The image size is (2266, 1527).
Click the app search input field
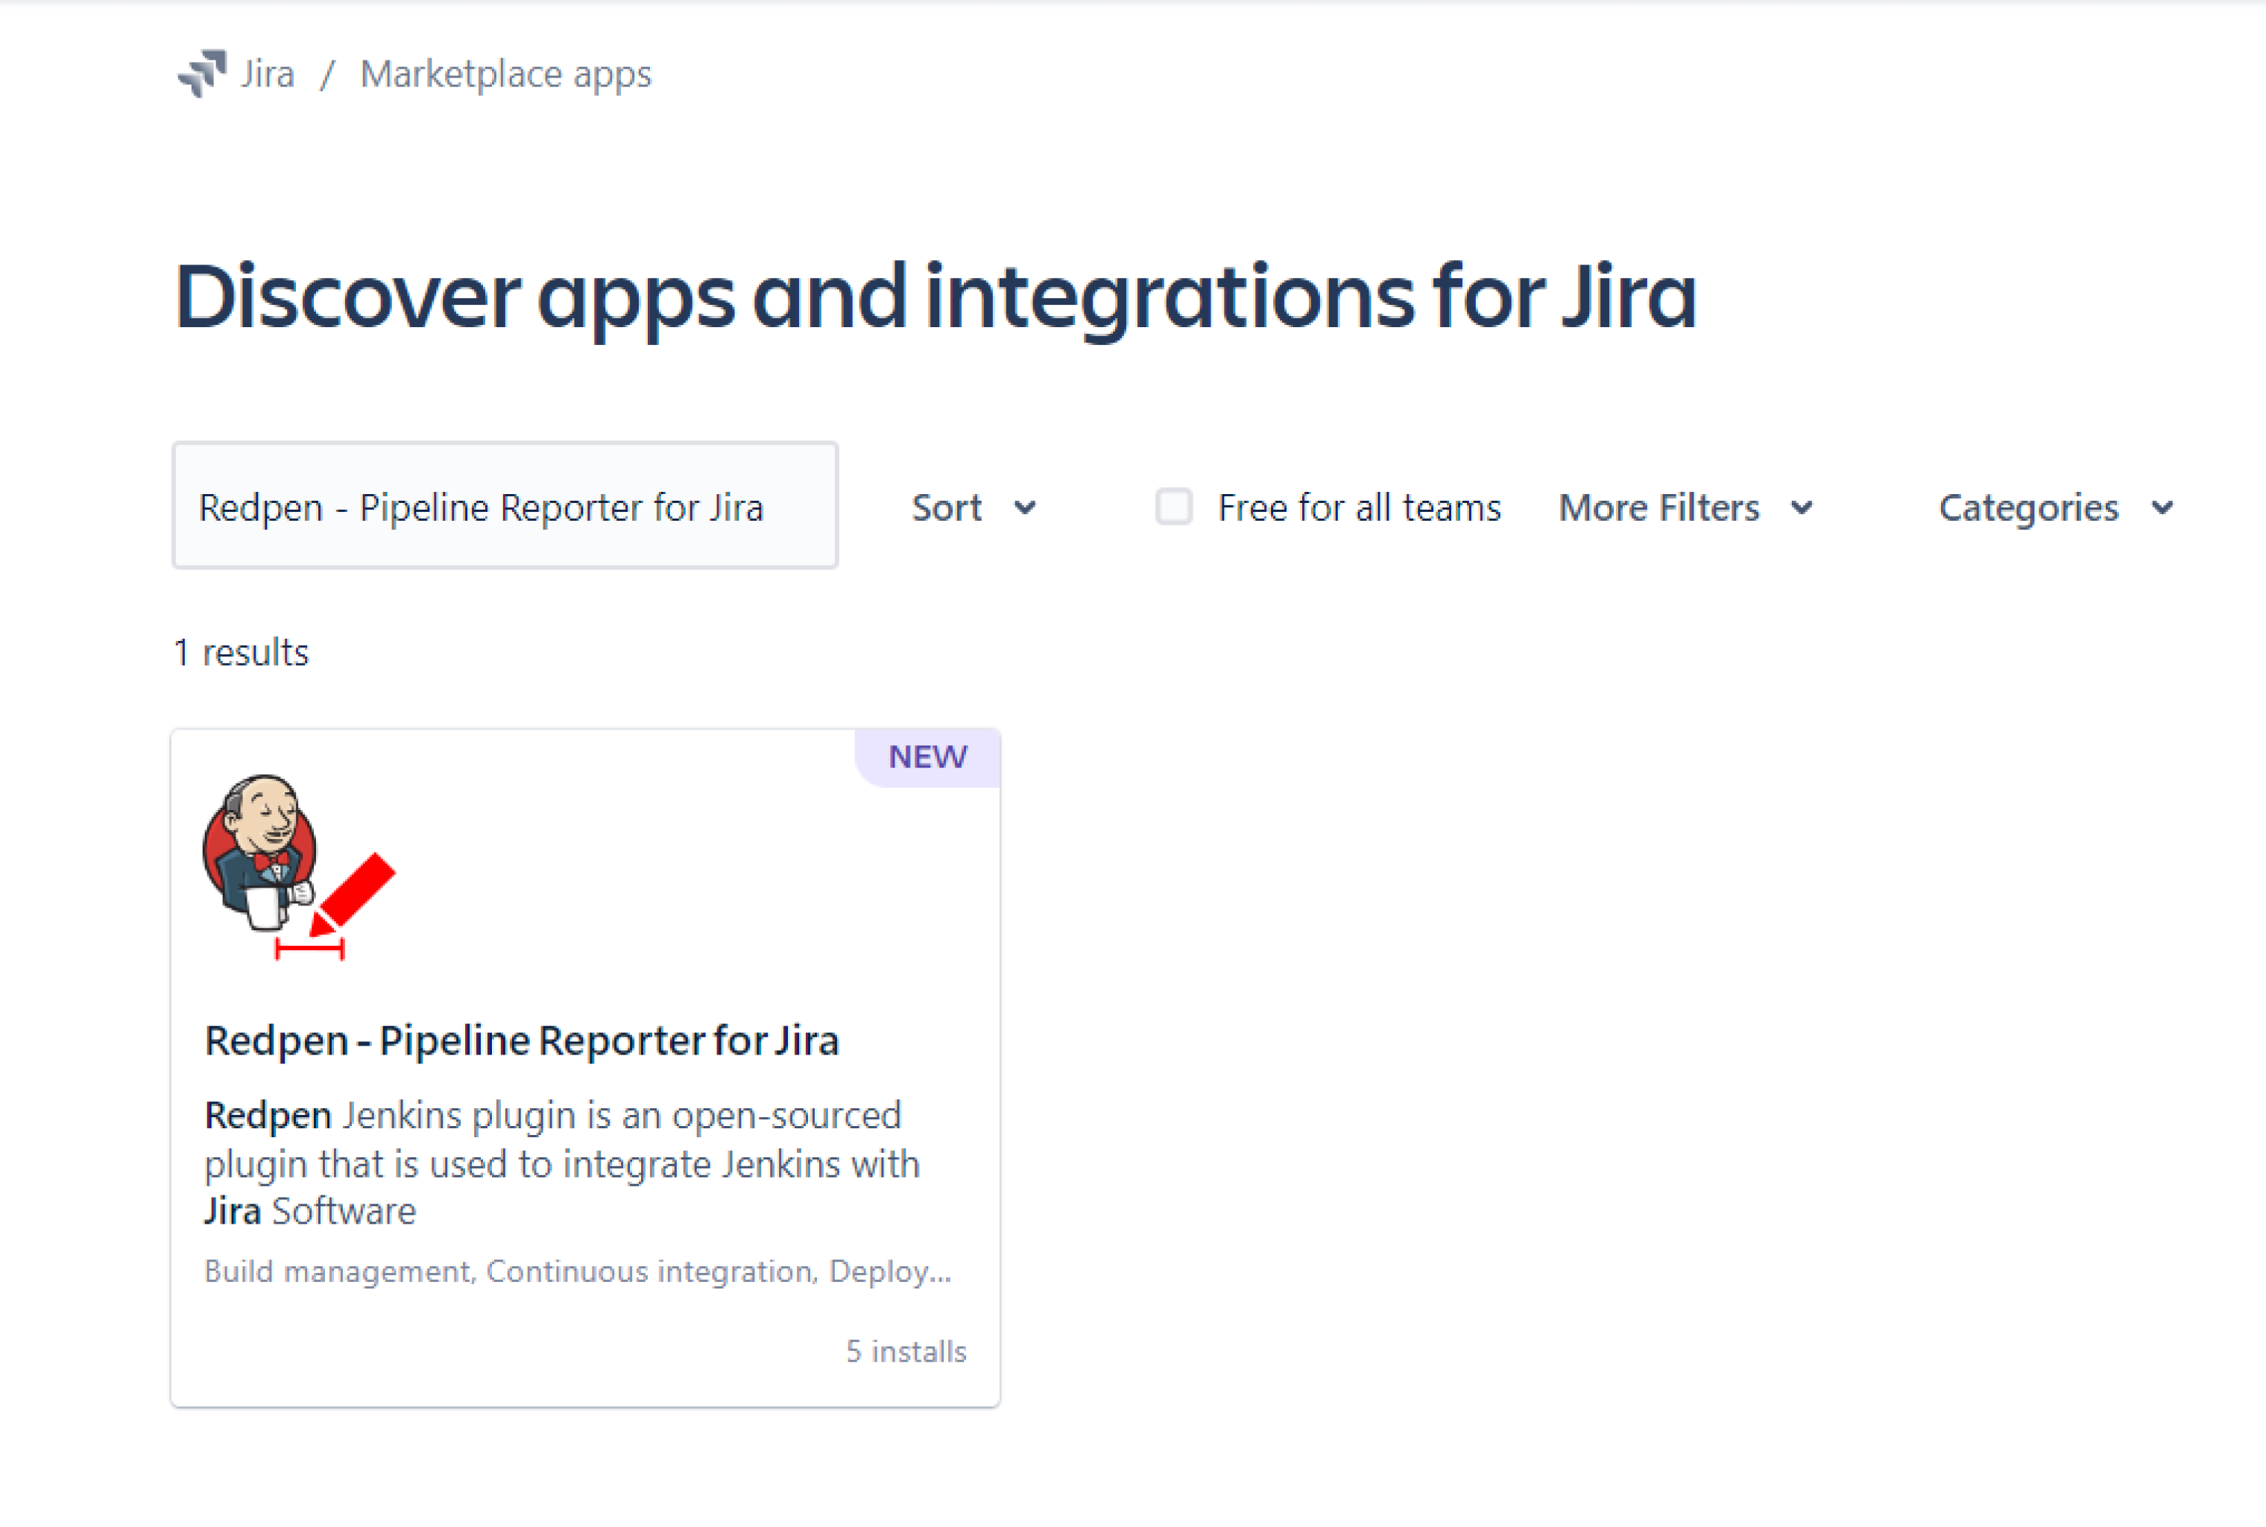click(505, 505)
